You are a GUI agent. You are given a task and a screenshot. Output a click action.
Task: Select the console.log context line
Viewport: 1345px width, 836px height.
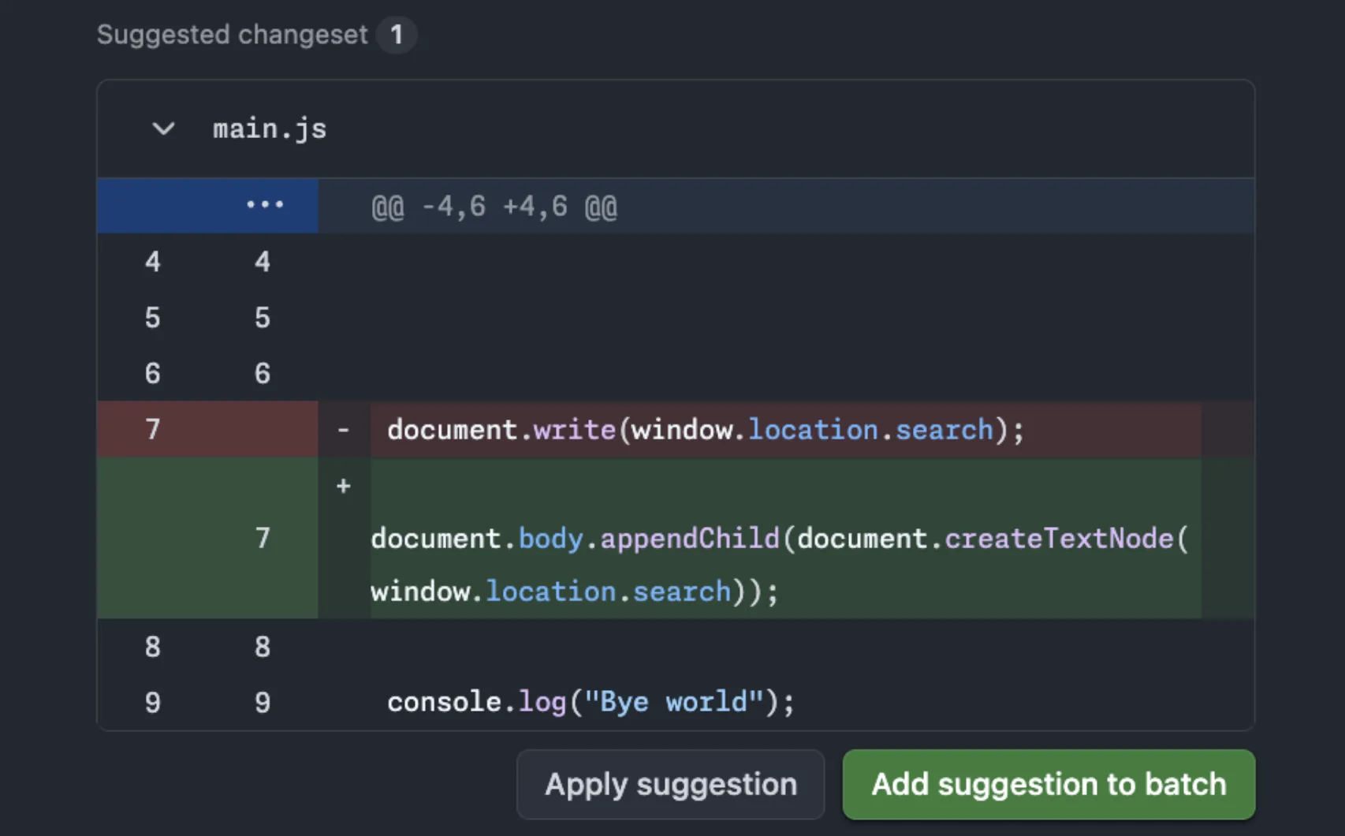tap(590, 701)
